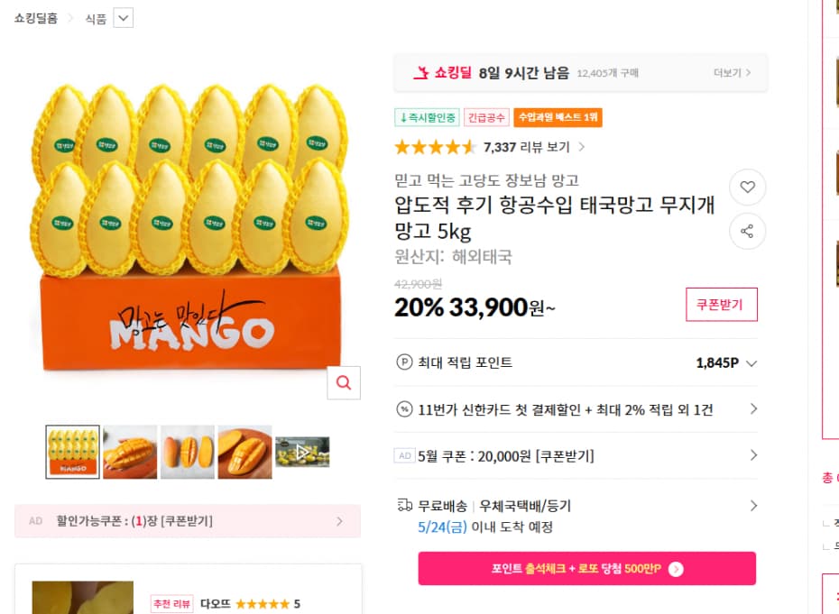This screenshot has height=614, width=839.
Task: Click the 쿠폰받기 coupon button
Action: click(722, 305)
